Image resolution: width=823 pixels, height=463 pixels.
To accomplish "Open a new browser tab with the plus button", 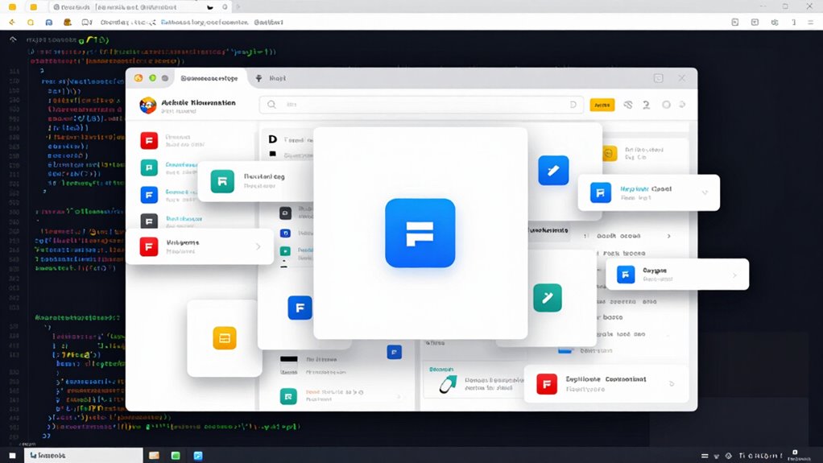I will (x=238, y=6).
